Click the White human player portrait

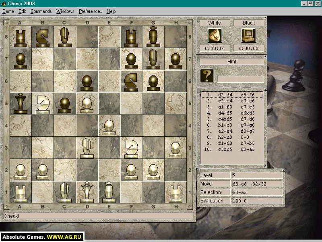tap(215, 35)
